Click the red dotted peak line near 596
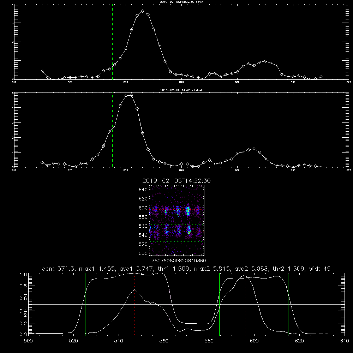This screenshot has height=353, width=353. pyautogui.click(x=245, y=304)
